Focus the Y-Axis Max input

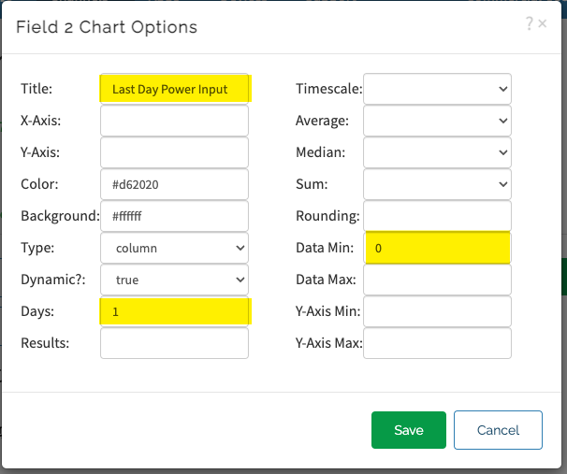[437, 343]
